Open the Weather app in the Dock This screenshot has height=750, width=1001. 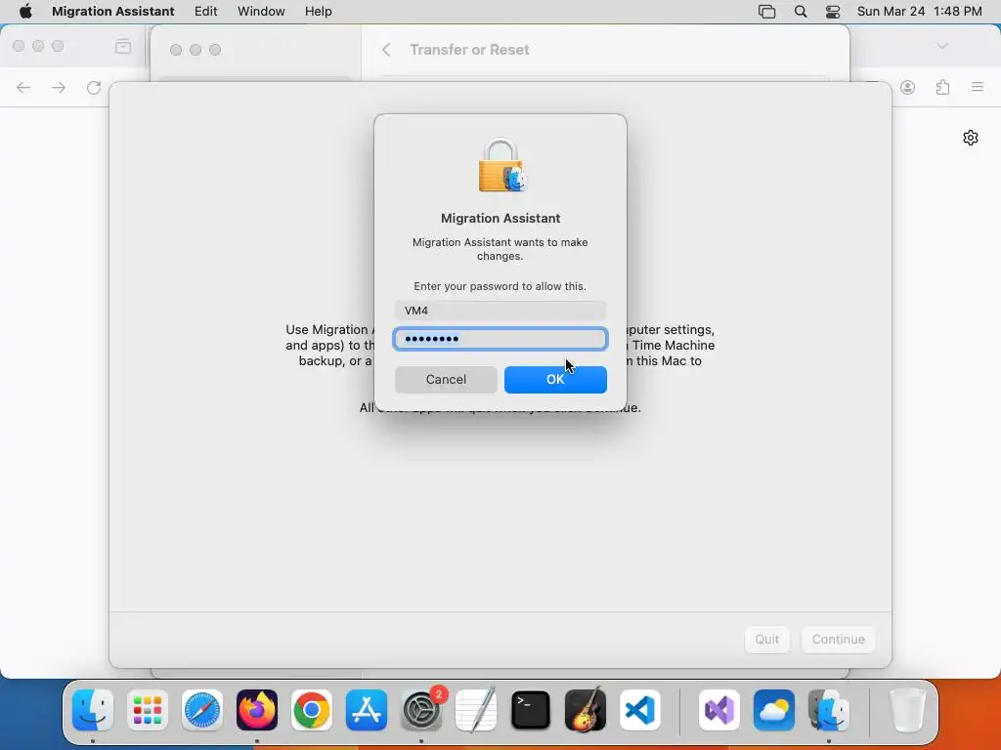coord(774,710)
